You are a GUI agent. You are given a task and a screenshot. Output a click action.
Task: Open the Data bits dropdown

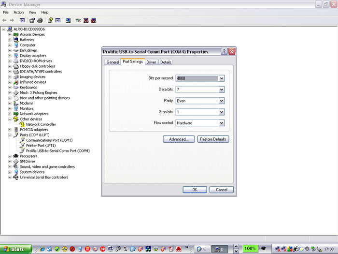point(222,90)
